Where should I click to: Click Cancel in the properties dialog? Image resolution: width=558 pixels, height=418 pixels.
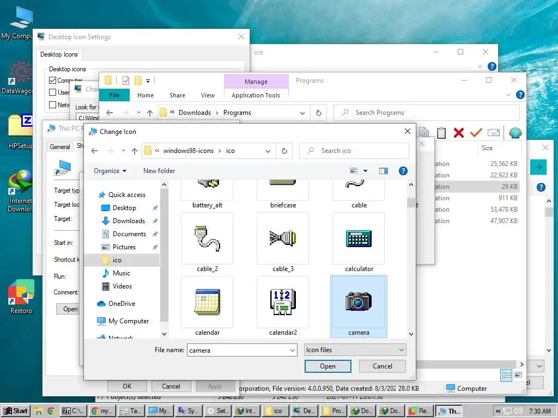(x=171, y=386)
